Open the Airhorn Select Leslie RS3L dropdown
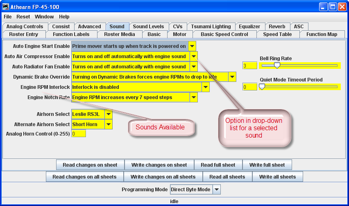 pos(109,114)
